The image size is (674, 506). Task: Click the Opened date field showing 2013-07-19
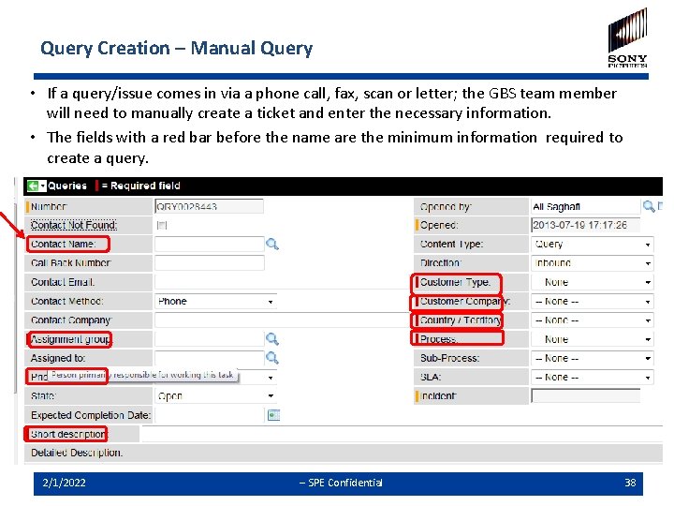coord(586,225)
